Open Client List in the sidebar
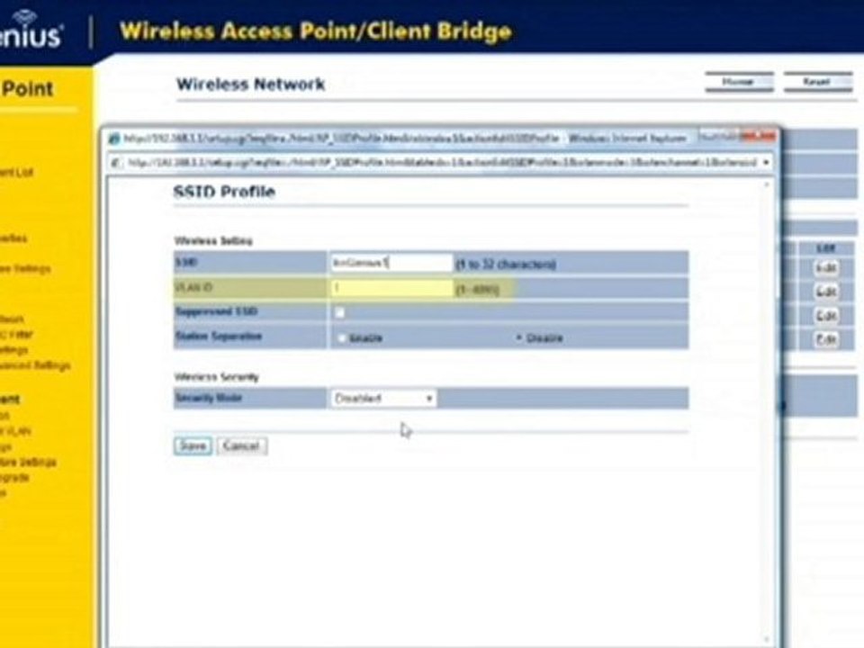This screenshot has width=864, height=648. [x=16, y=173]
